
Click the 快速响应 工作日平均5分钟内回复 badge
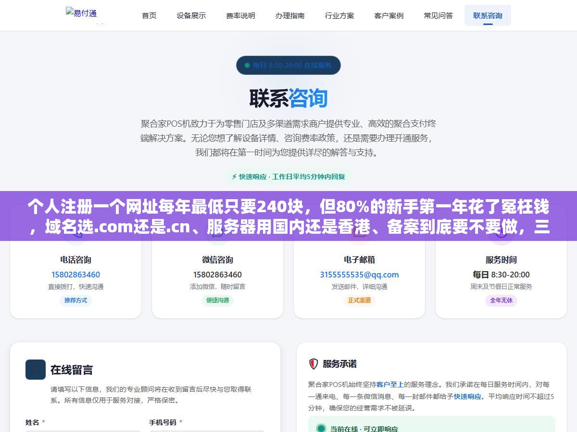click(x=288, y=177)
